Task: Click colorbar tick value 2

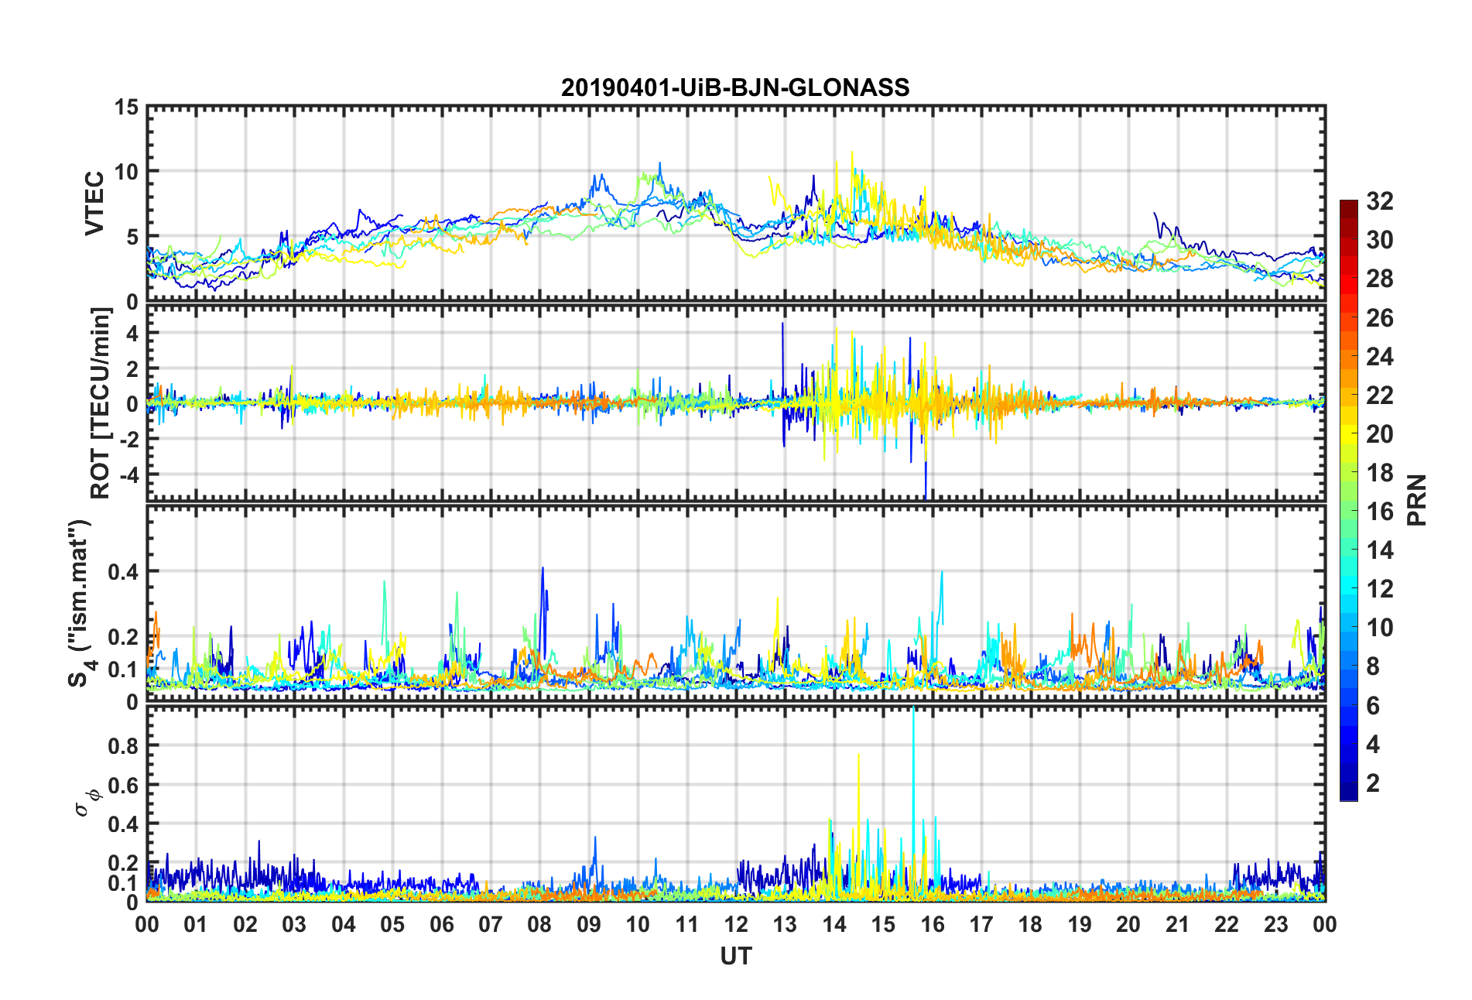Action: click(x=1373, y=783)
